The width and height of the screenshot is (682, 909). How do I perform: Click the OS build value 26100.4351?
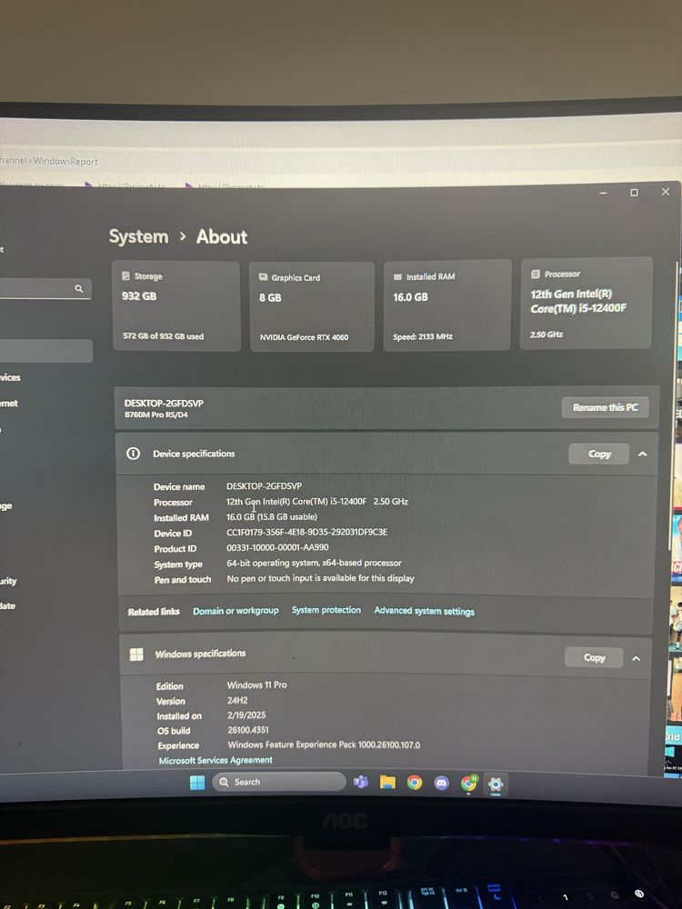[x=247, y=730]
